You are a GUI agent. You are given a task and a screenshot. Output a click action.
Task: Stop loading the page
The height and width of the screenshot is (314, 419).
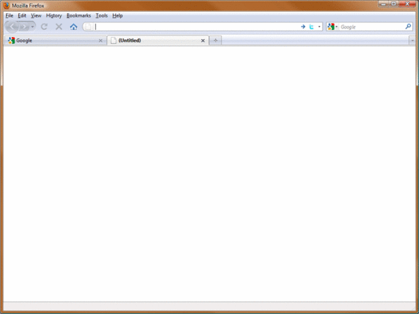(x=59, y=27)
